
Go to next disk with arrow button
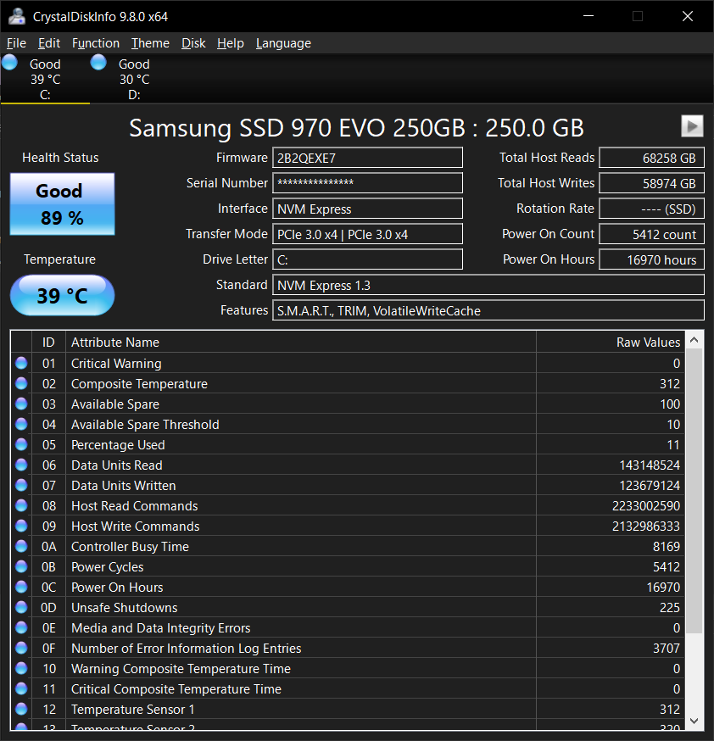click(x=692, y=126)
